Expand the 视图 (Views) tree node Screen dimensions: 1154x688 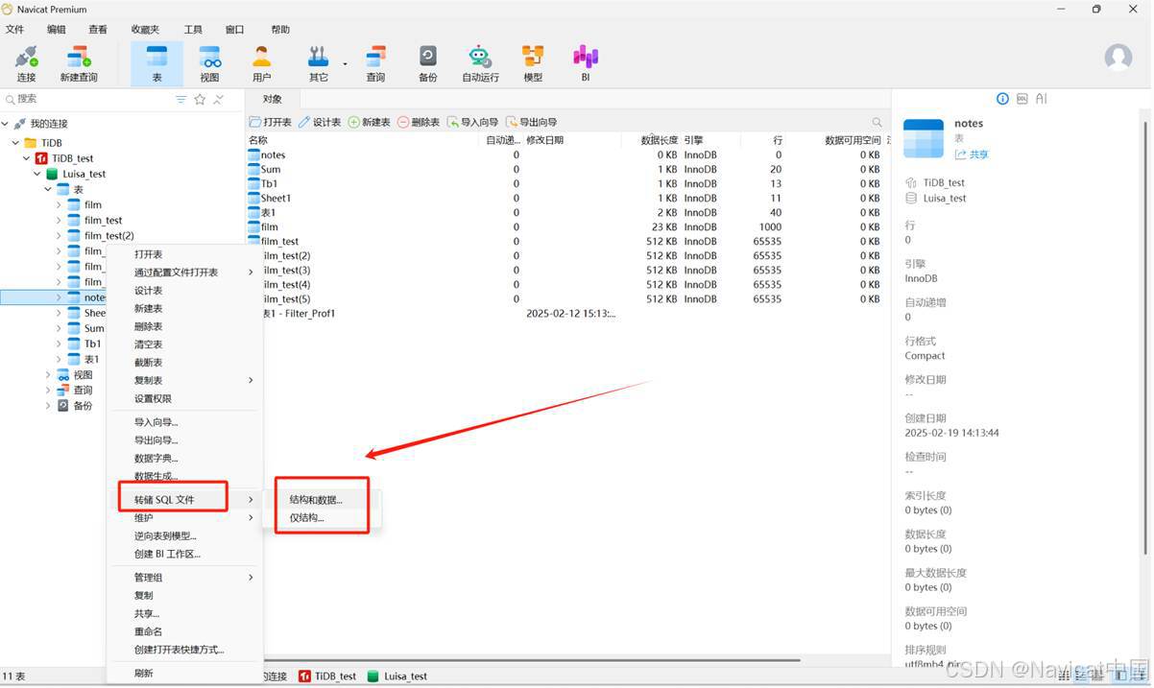pos(48,375)
